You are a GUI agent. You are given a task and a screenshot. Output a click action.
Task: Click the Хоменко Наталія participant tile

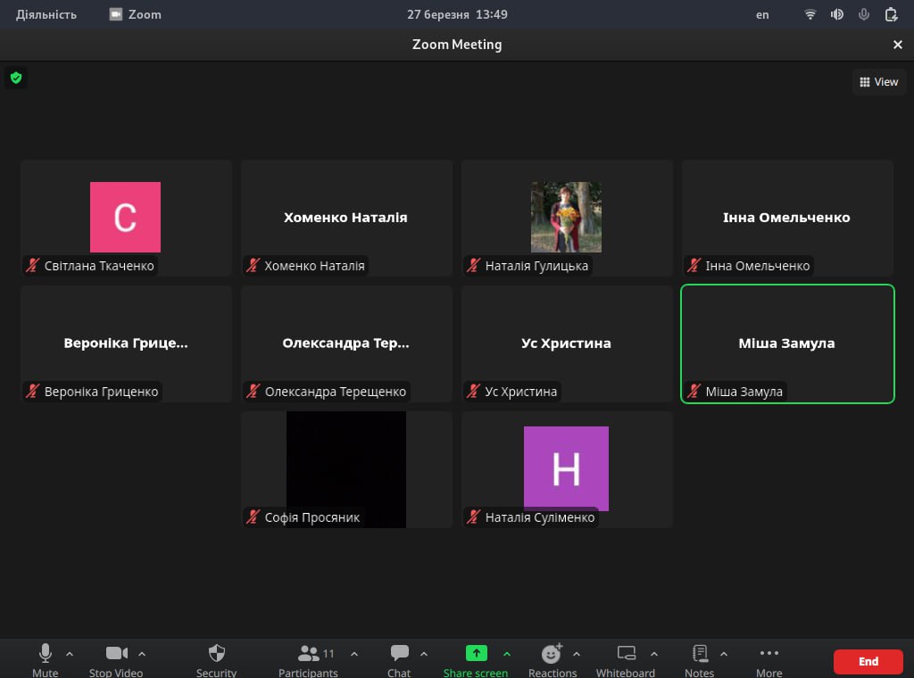347,218
